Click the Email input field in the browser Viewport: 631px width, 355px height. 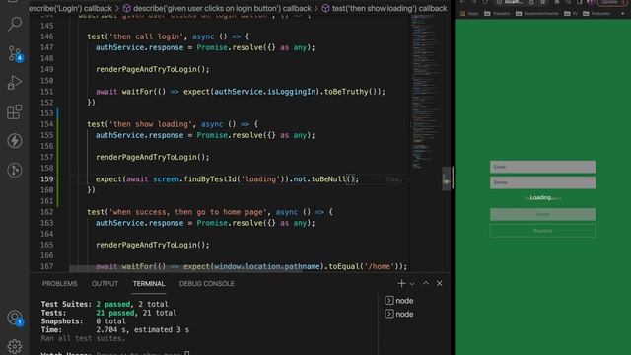tap(542, 167)
